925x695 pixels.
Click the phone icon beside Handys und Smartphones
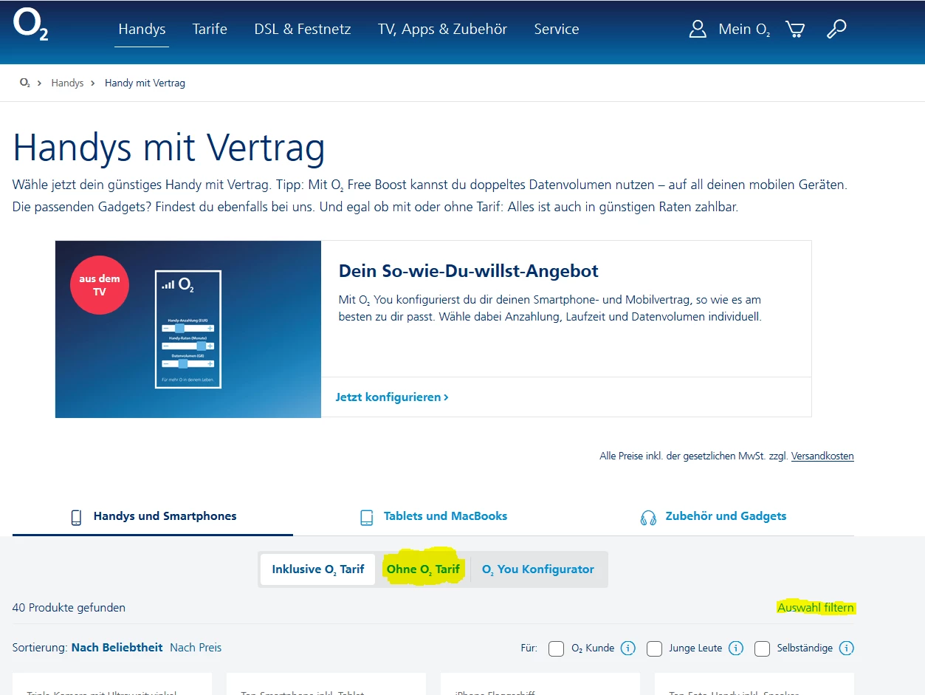click(76, 517)
